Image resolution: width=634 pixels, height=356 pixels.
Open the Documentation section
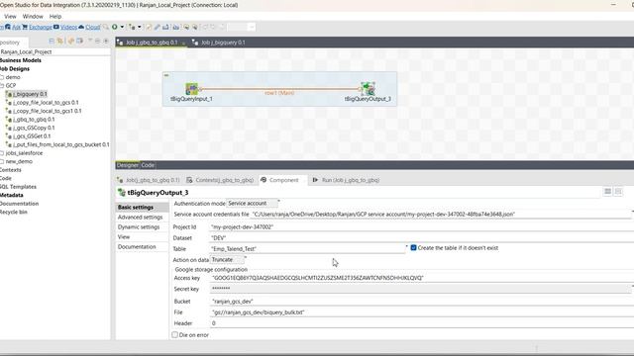tap(142, 246)
